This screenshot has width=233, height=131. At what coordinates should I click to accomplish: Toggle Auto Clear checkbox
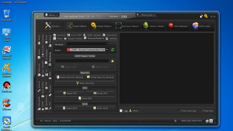pyautogui.click(x=207, y=111)
